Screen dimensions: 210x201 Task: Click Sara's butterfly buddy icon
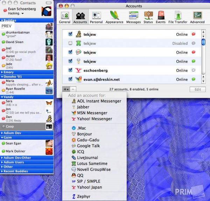[49, 103]
